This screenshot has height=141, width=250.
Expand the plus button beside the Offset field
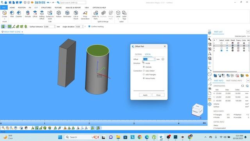click(163, 59)
